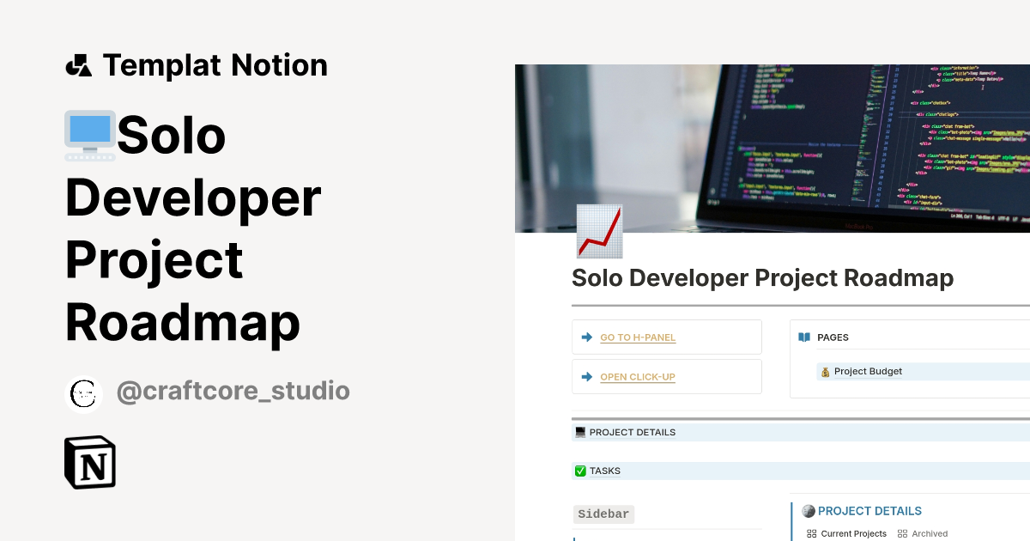Open the Project Budget page
The image size is (1030, 541).
(869, 371)
